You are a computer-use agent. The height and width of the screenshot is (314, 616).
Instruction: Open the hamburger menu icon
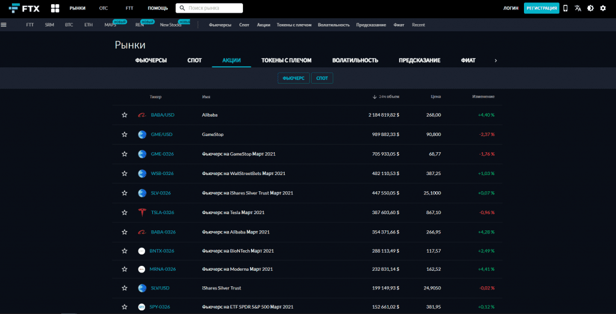[x=4, y=25]
